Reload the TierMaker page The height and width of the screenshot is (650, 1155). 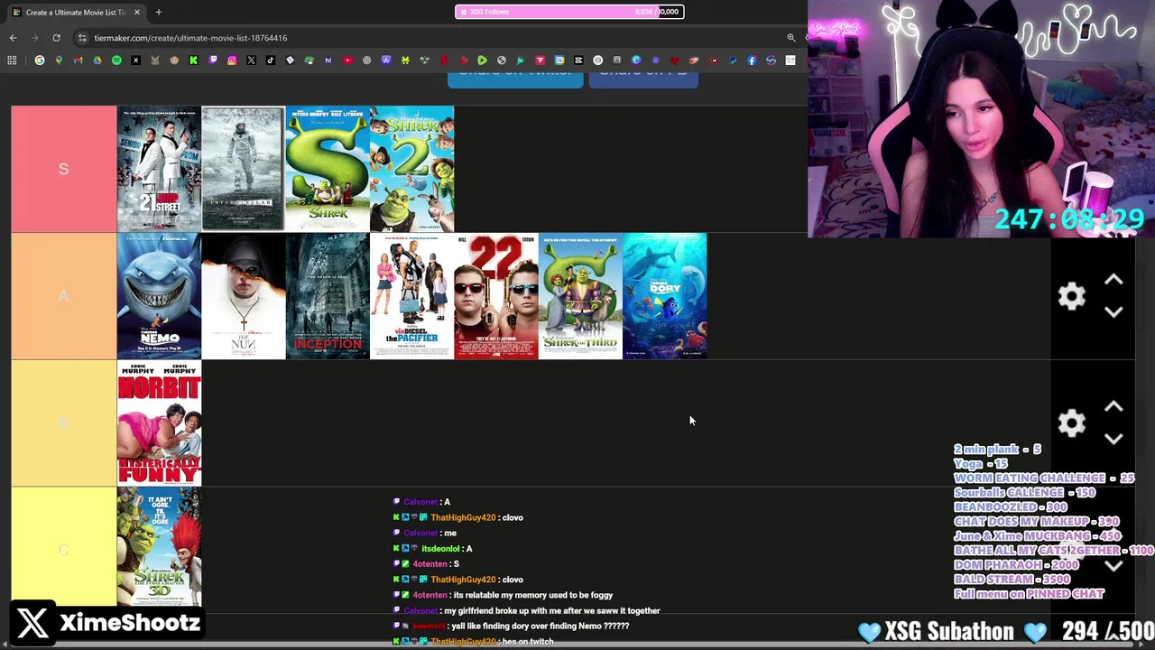56,38
